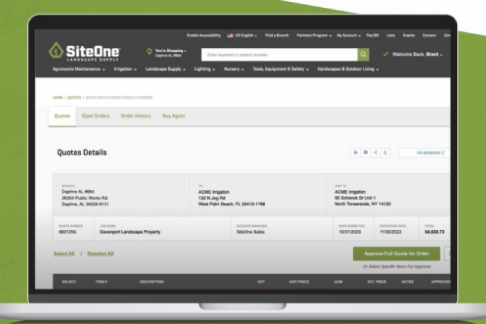Click Approve Full Quote for Order button
486x324 pixels.
(x=396, y=253)
